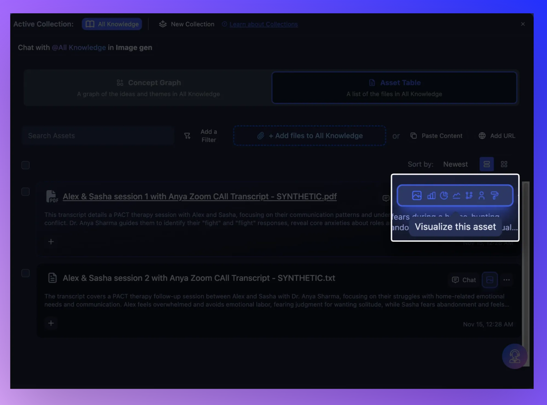Check the session 1 PDF checkbox
Screen dimensions: 547x405
click(25, 192)
